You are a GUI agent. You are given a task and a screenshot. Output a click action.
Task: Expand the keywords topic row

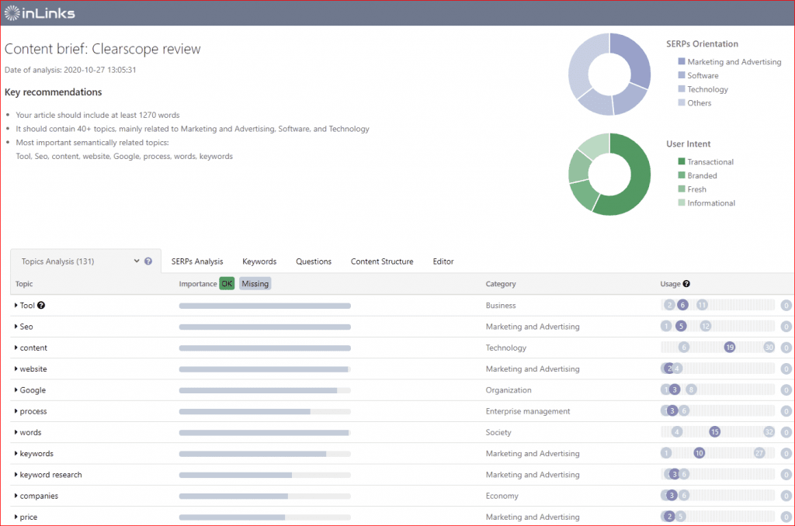[16, 454]
